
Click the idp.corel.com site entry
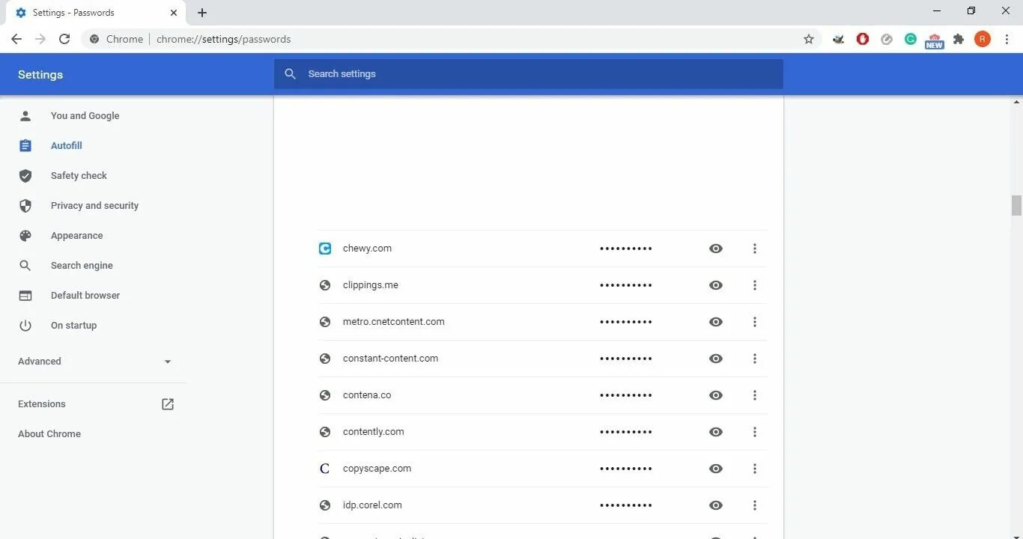point(372,505)
